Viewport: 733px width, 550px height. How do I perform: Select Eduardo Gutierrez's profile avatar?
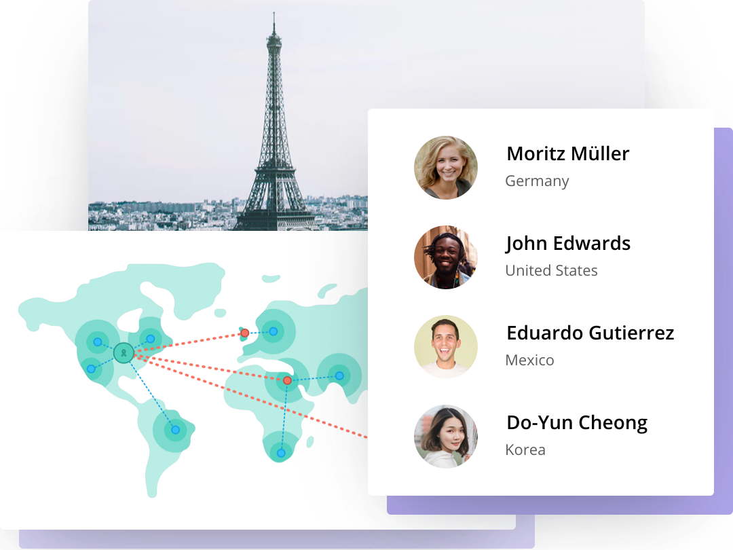tap(446, 347)
